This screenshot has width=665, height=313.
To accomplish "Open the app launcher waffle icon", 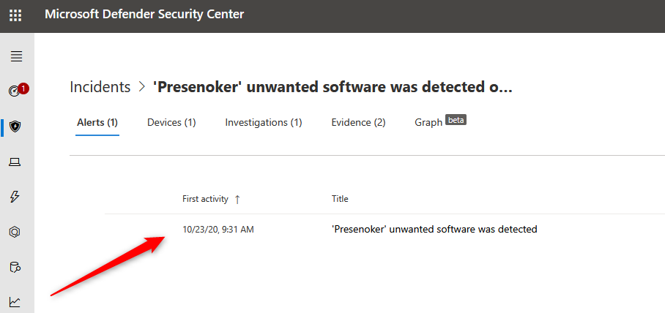I will 15,15.
